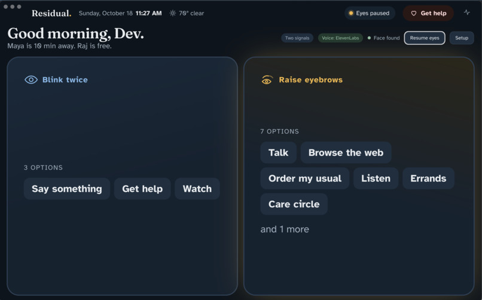This screenshot has width=482, height=300.
Task: Click the Raise eyebrows eye icon
Action: coord(267,80)
